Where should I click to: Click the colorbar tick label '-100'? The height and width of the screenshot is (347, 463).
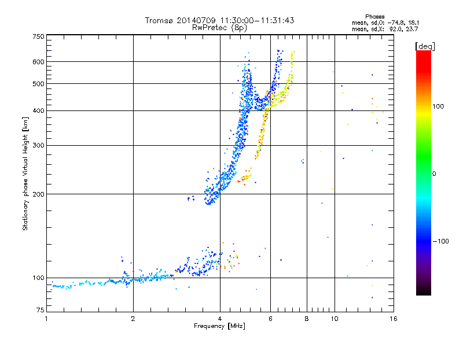(440, 241)
